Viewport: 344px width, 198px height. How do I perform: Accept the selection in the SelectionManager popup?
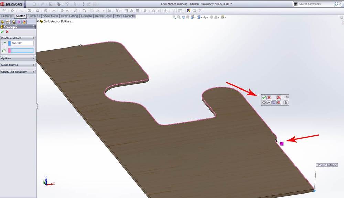(264, 98)
